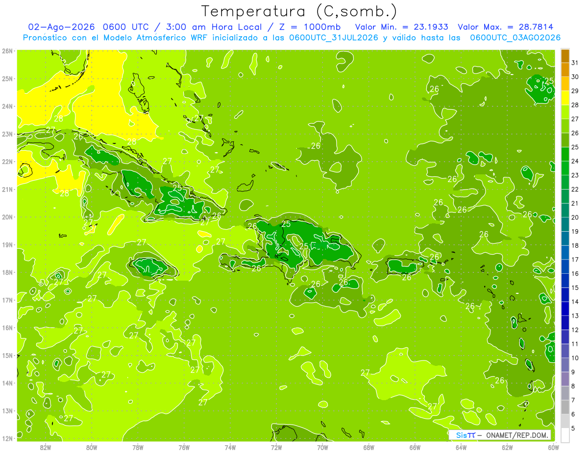Click legend value 14 on color bar
Image resolution: width=588 pixels, height=454 pixels.
click(x=575, y=302)
